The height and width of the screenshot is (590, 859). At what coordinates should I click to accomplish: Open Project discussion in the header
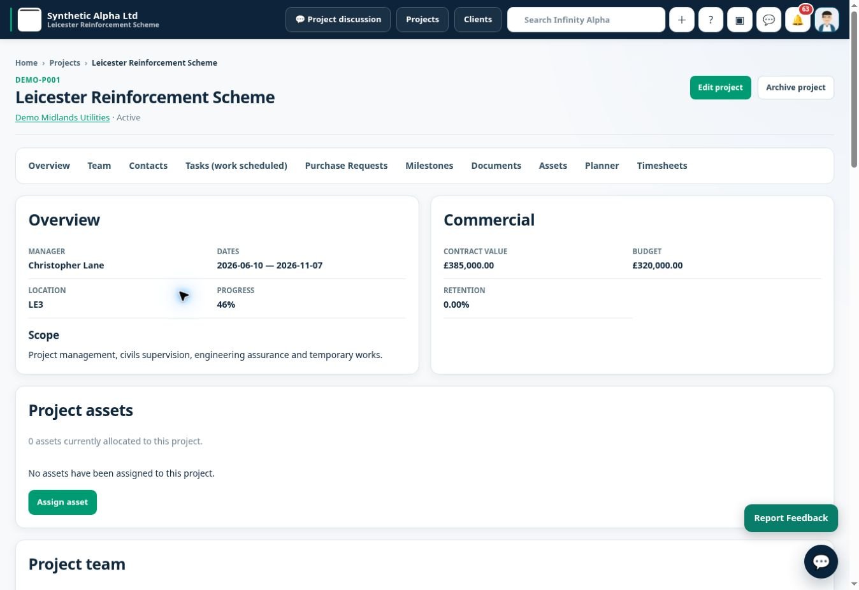(x=338, y=20)
